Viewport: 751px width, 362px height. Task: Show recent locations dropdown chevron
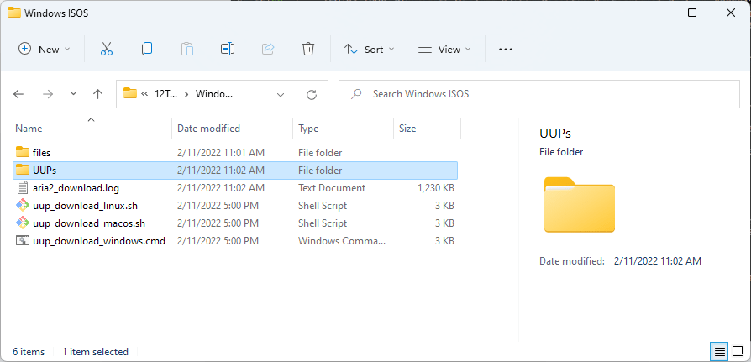[x=74, y=94]
